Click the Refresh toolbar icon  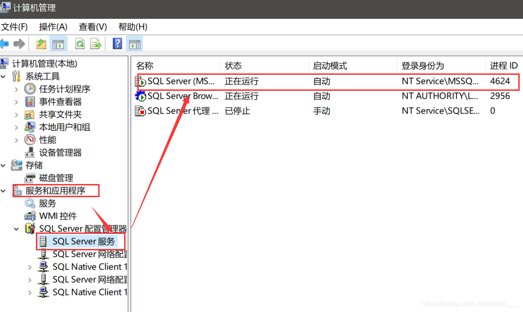point(80,44)
